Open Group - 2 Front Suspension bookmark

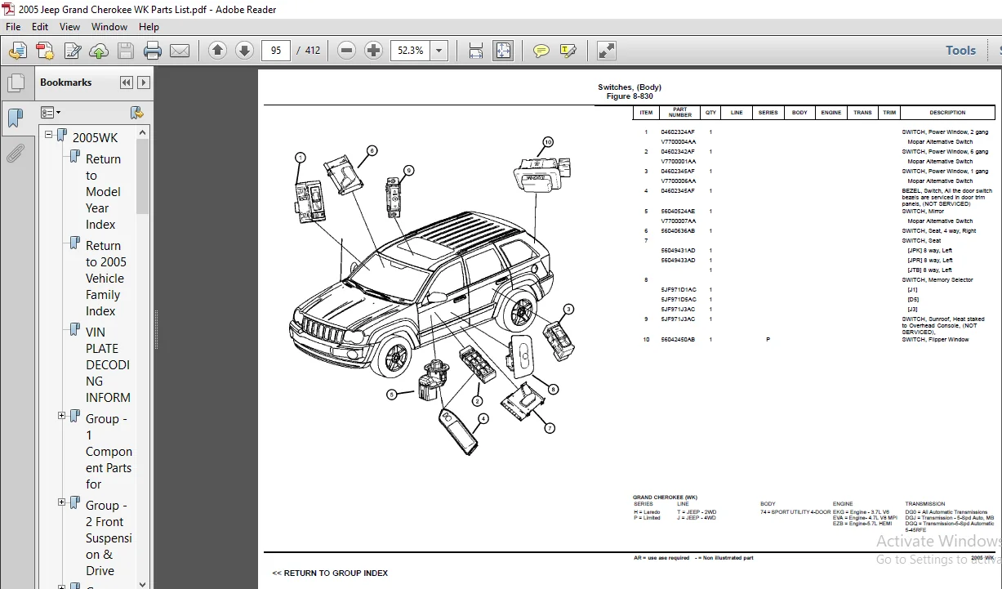point(109,538)
